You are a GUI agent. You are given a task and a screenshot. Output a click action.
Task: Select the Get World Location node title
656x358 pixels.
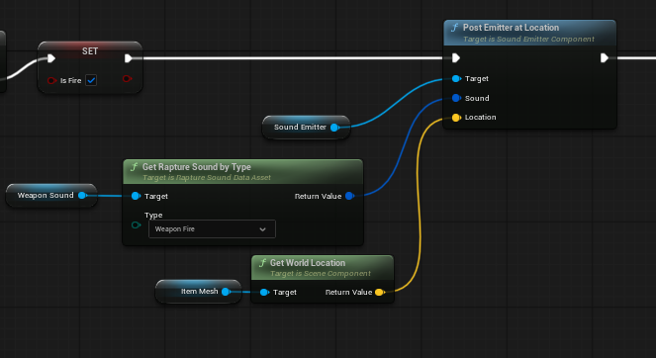tap(308, 263)
